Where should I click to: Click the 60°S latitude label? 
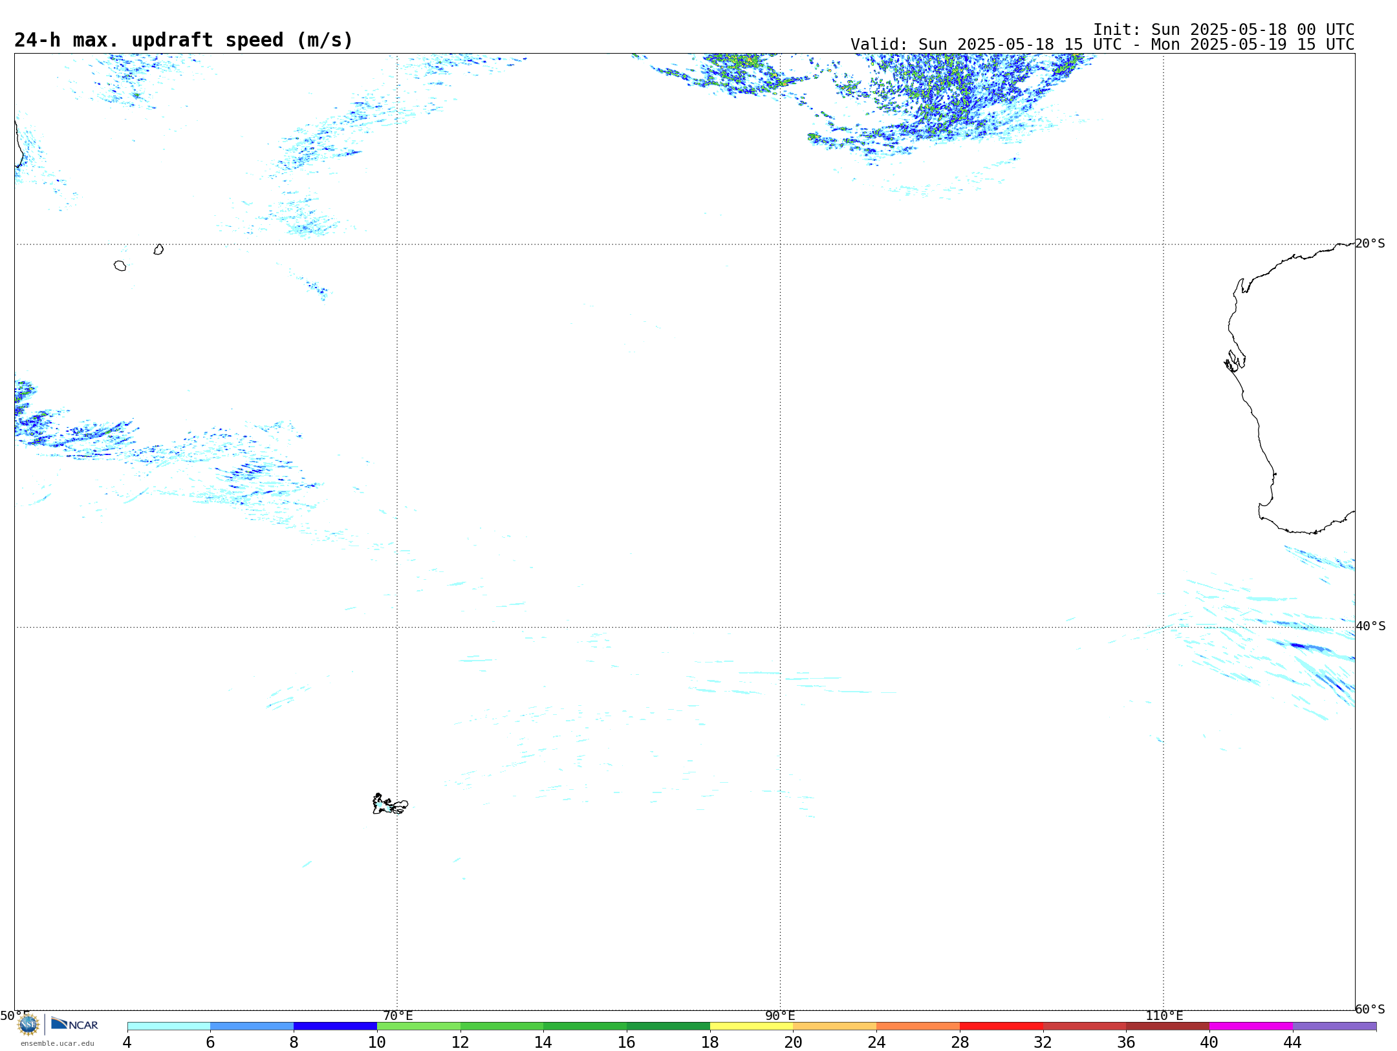[1370, 1009]
